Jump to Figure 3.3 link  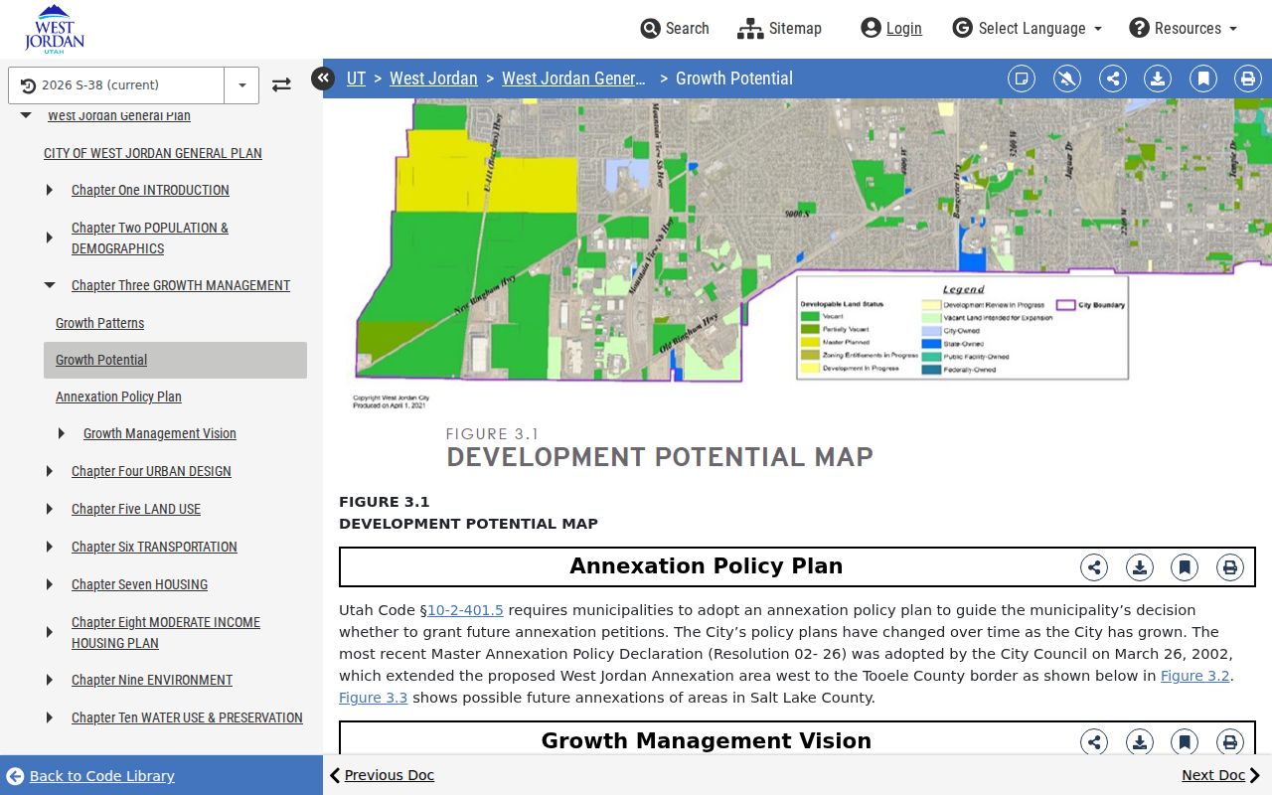tap(374, 698)
